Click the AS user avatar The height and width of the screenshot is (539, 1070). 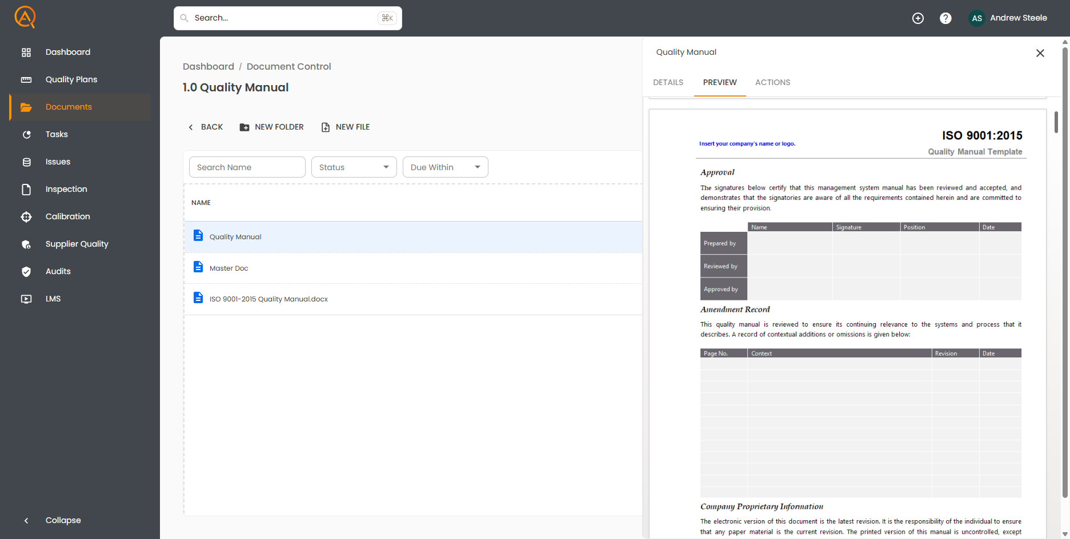pos(977,18)
